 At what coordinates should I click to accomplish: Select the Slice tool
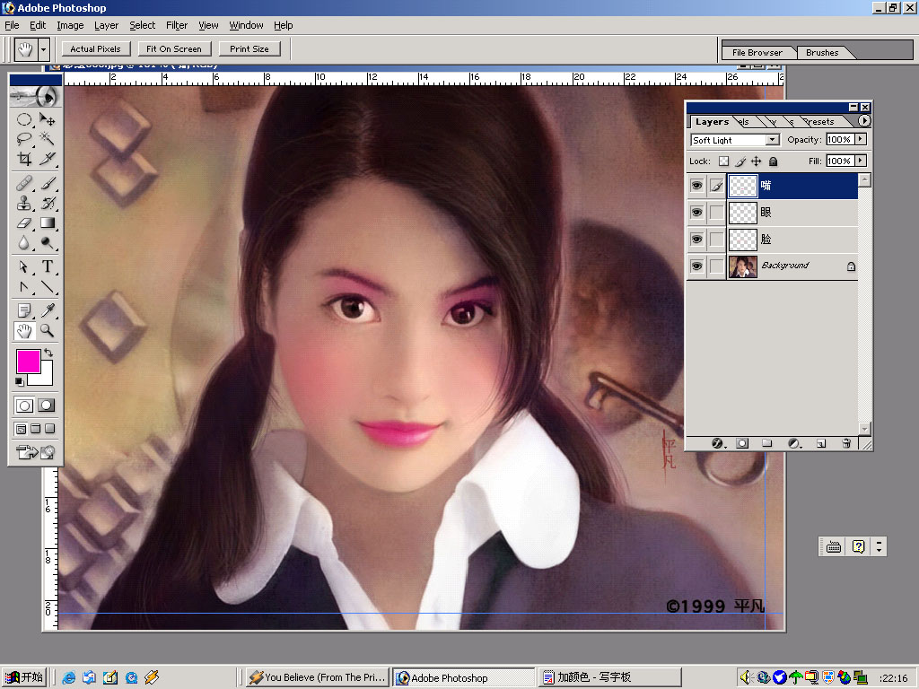point(48,158)
